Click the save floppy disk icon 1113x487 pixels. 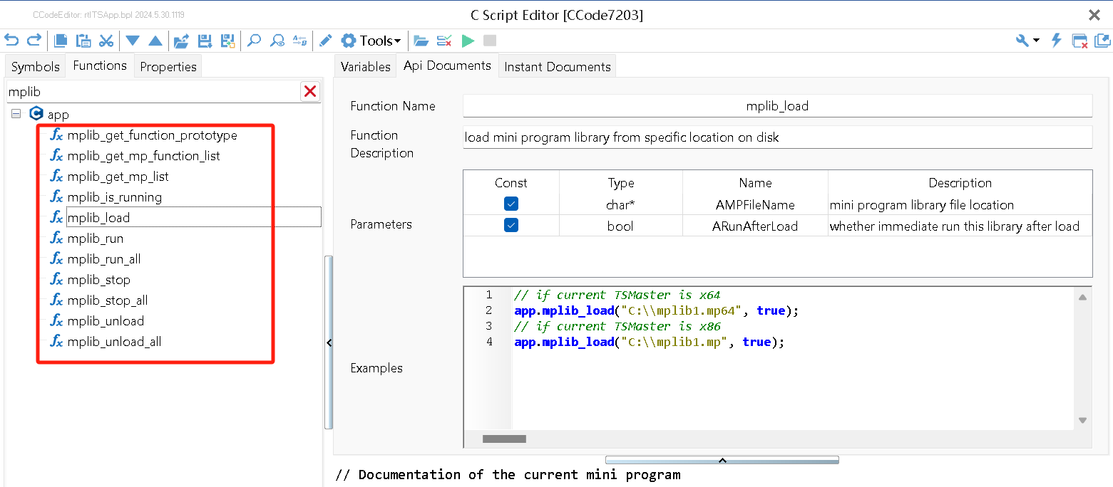(x=205, y=41)
